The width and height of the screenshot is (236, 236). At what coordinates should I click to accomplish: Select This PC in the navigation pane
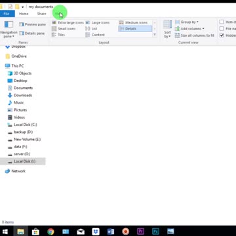[14, 66]
